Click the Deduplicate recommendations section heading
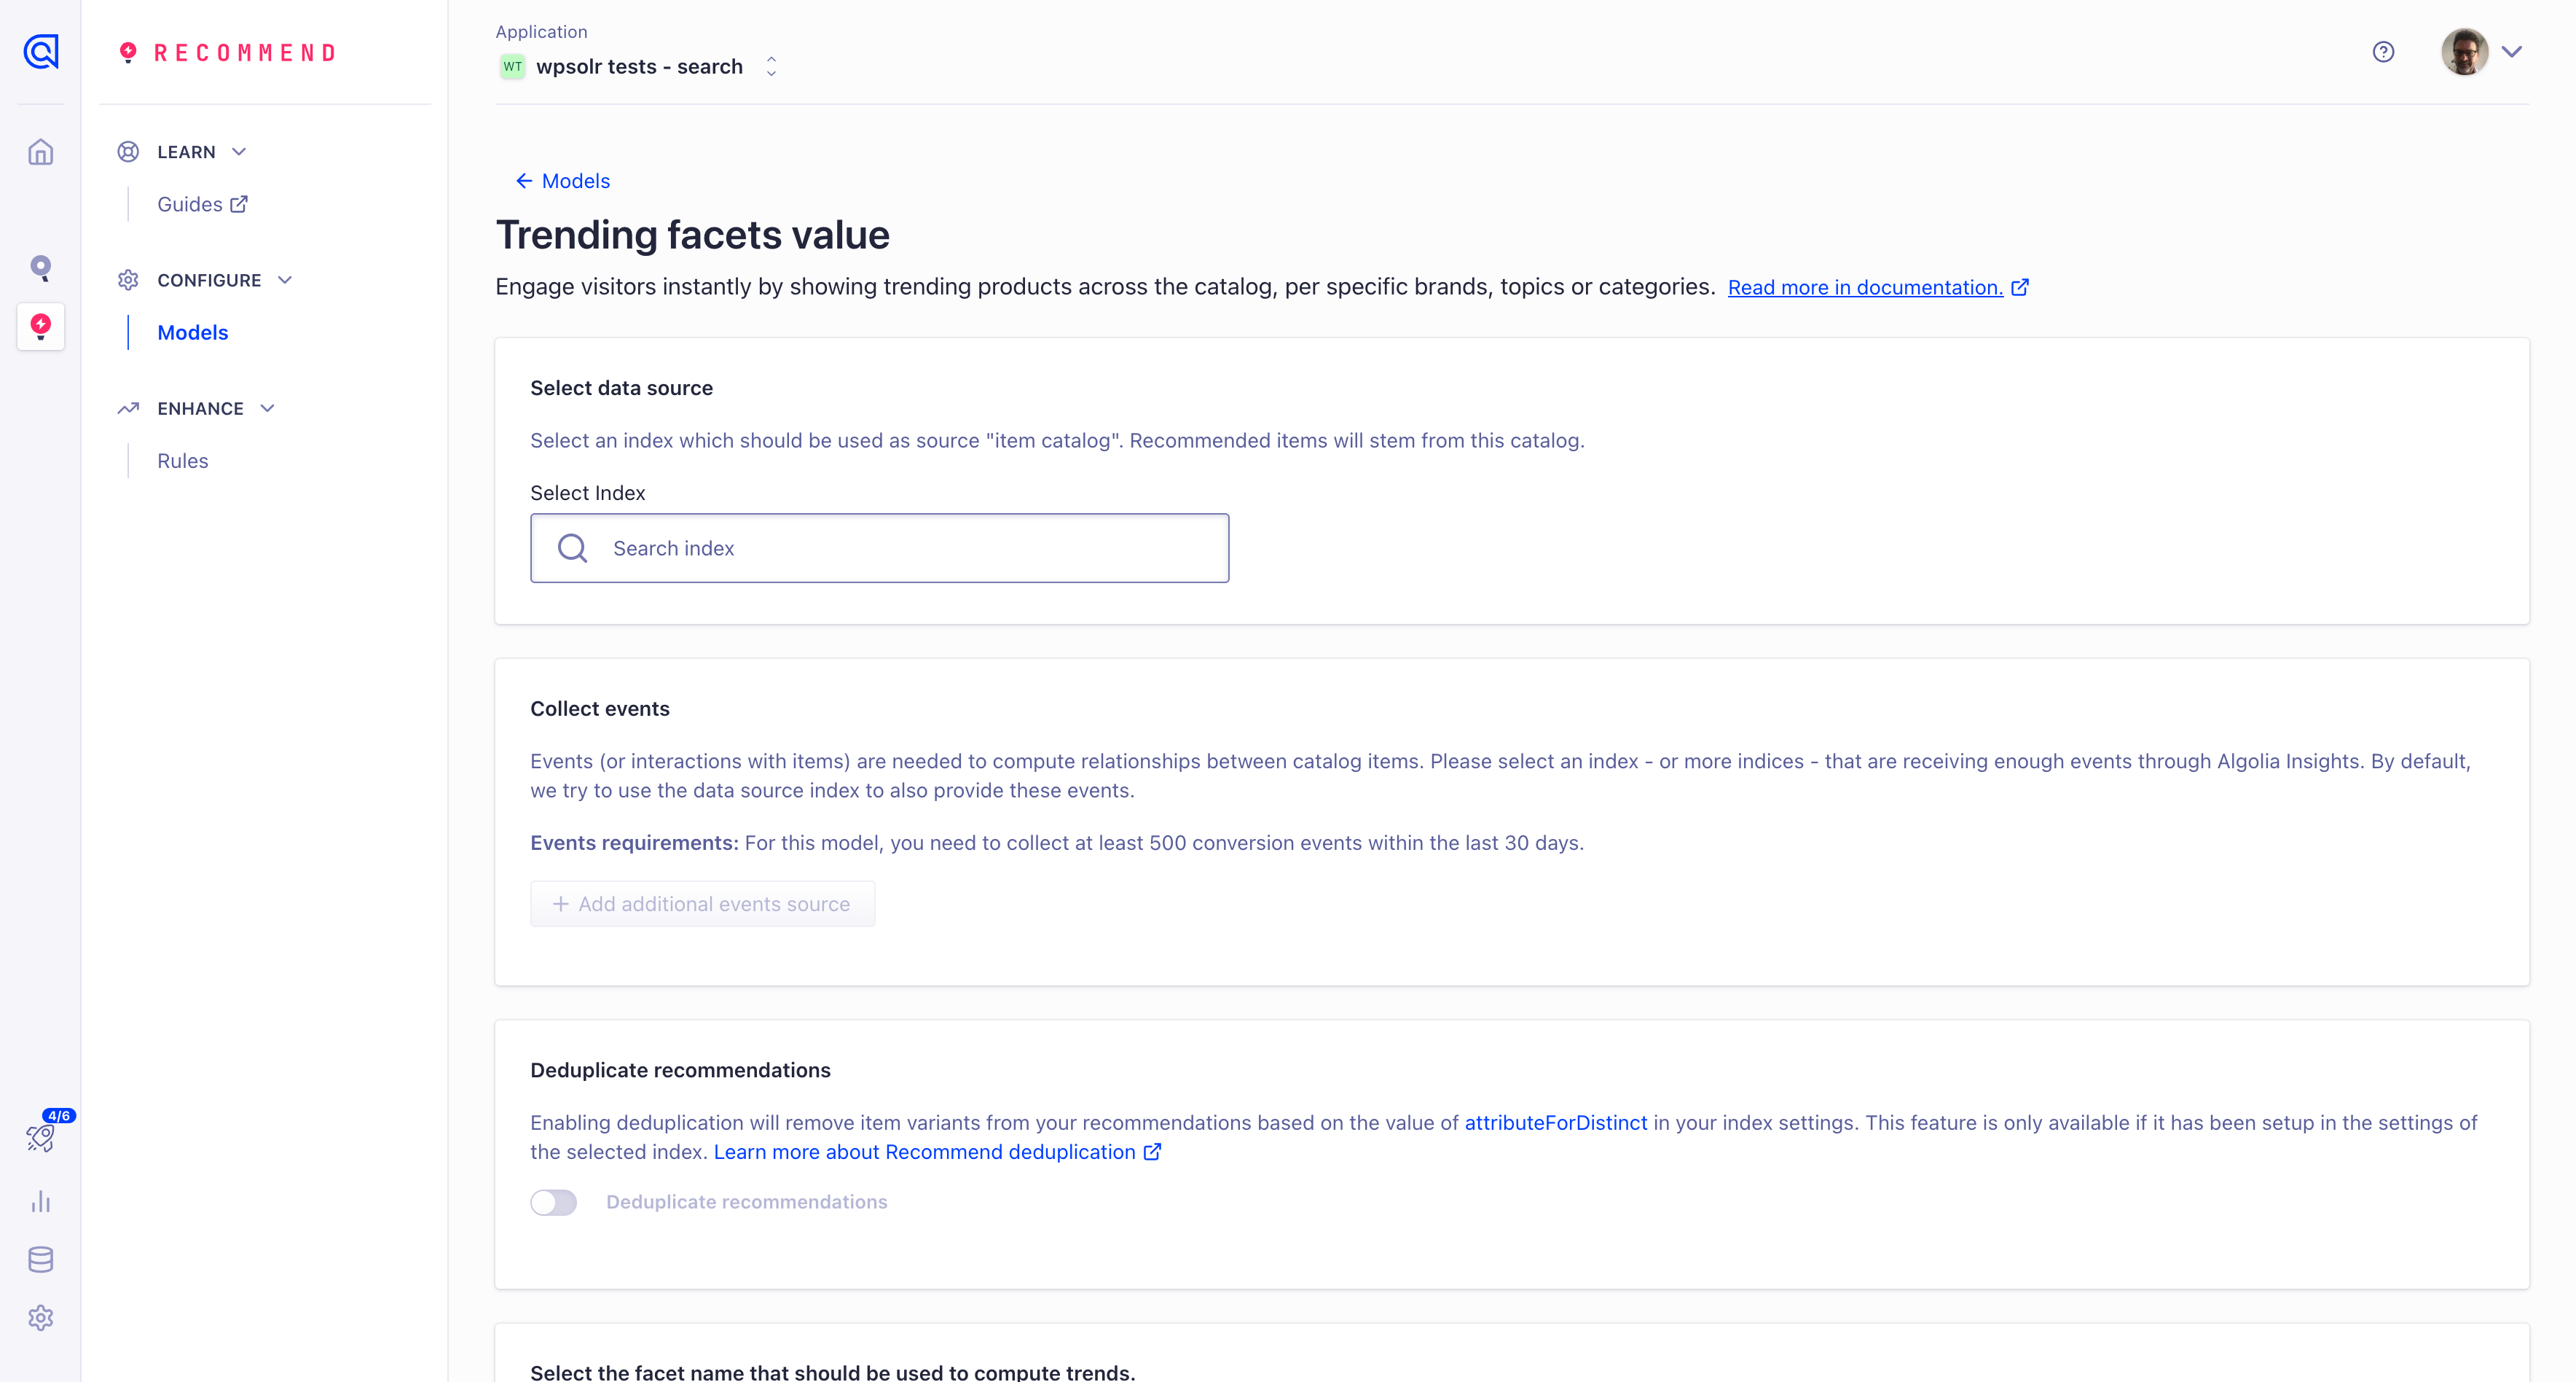Screen dimensions: 2576x1382 [x=680, y=1070]
